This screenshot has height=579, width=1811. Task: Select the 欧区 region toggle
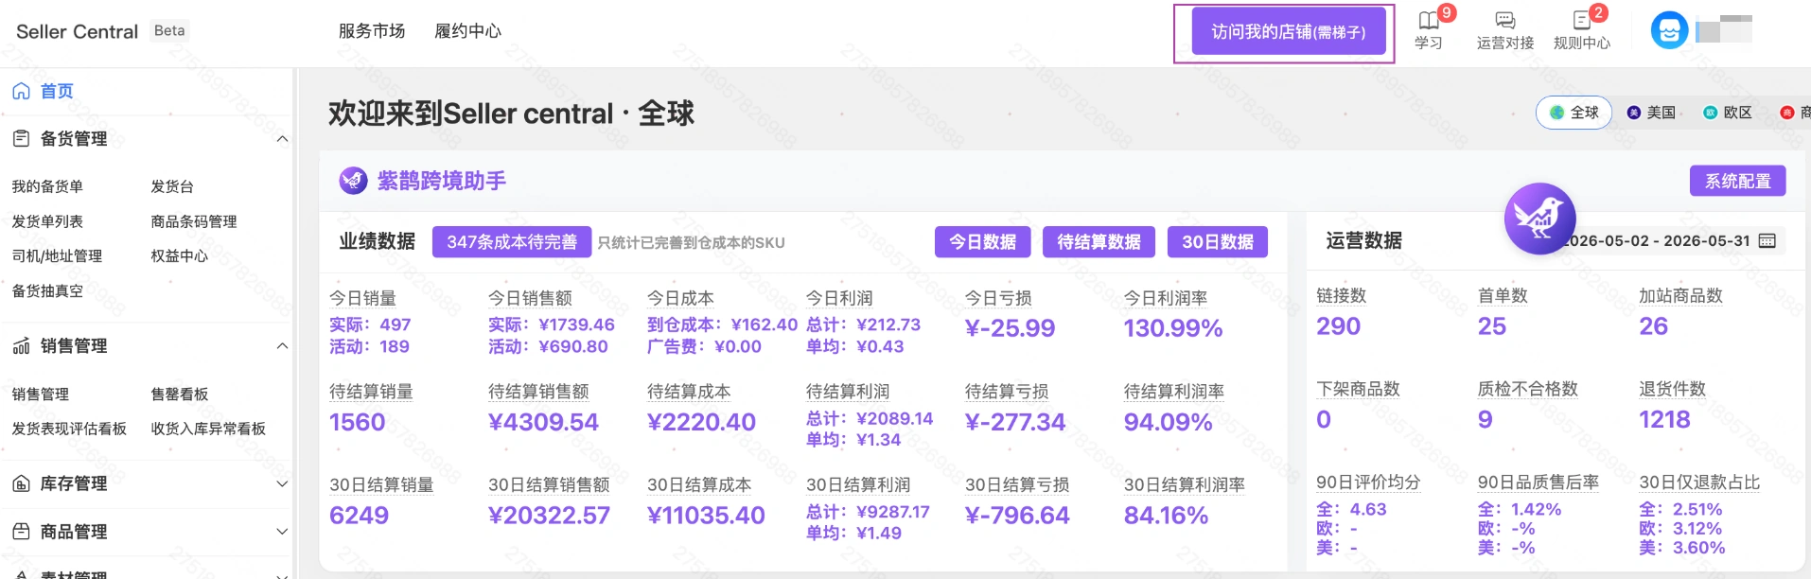pyautogui.click(x=1728, y=113)
